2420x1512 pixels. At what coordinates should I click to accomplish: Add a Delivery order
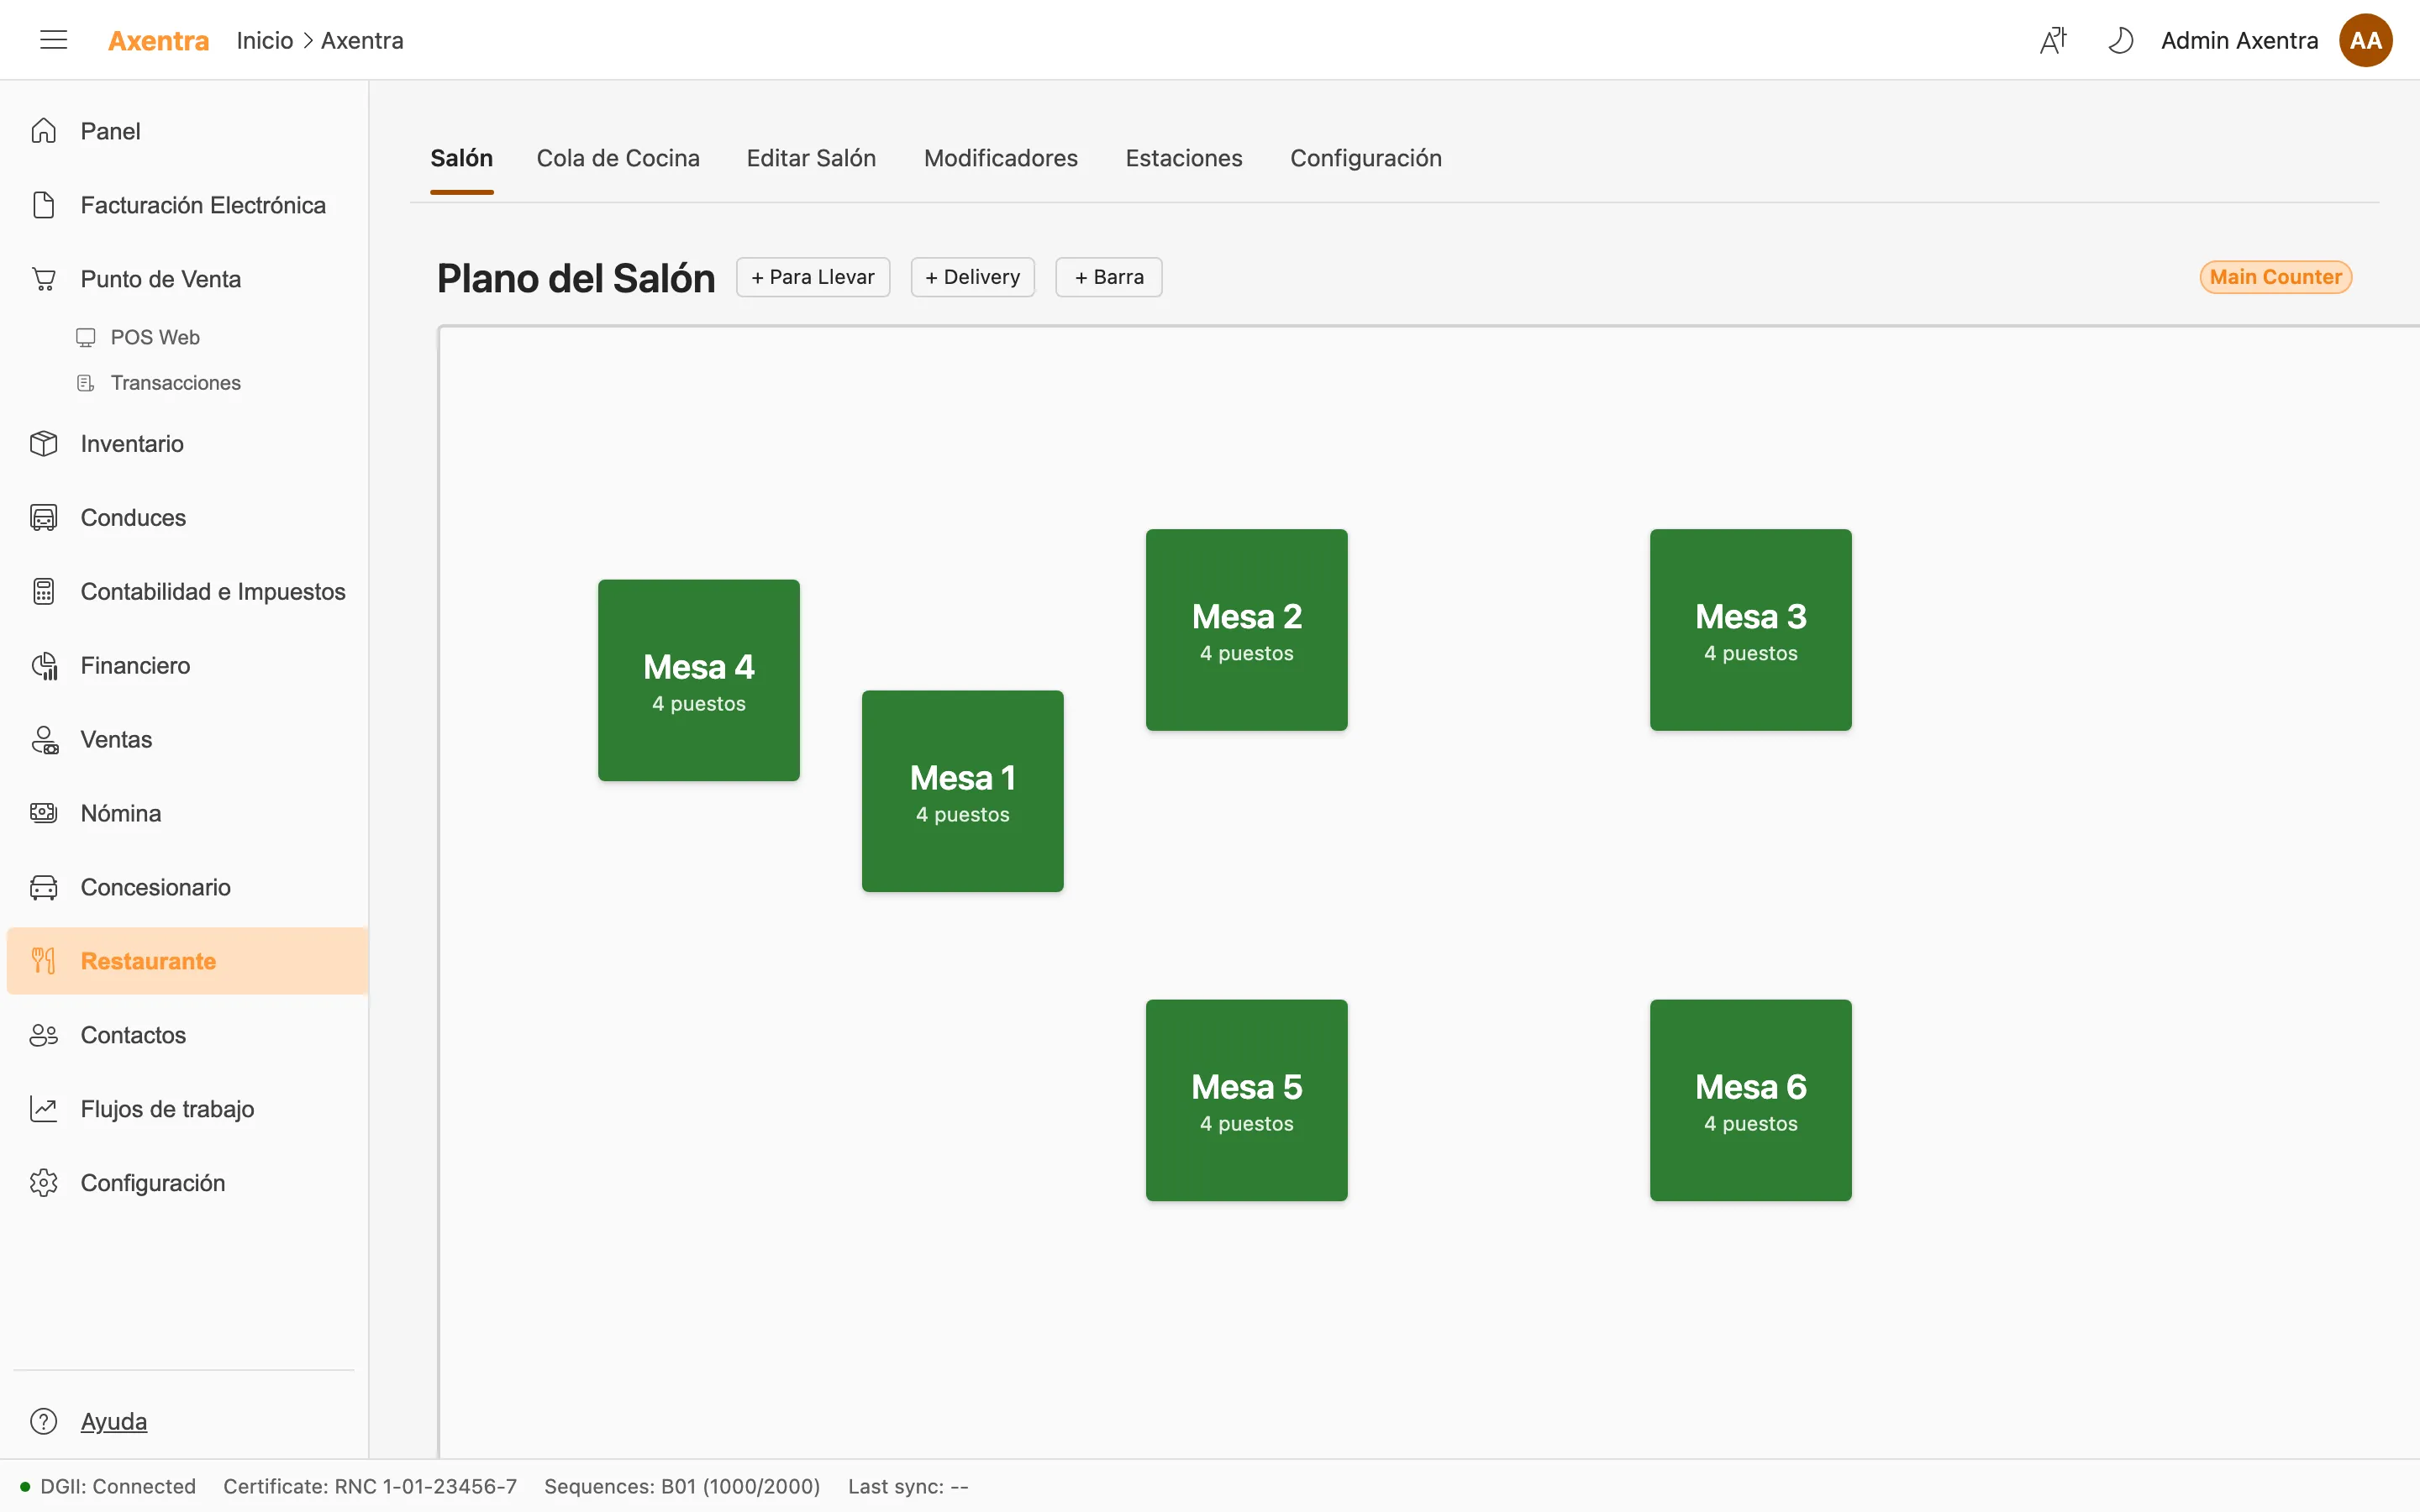point(972,277)
